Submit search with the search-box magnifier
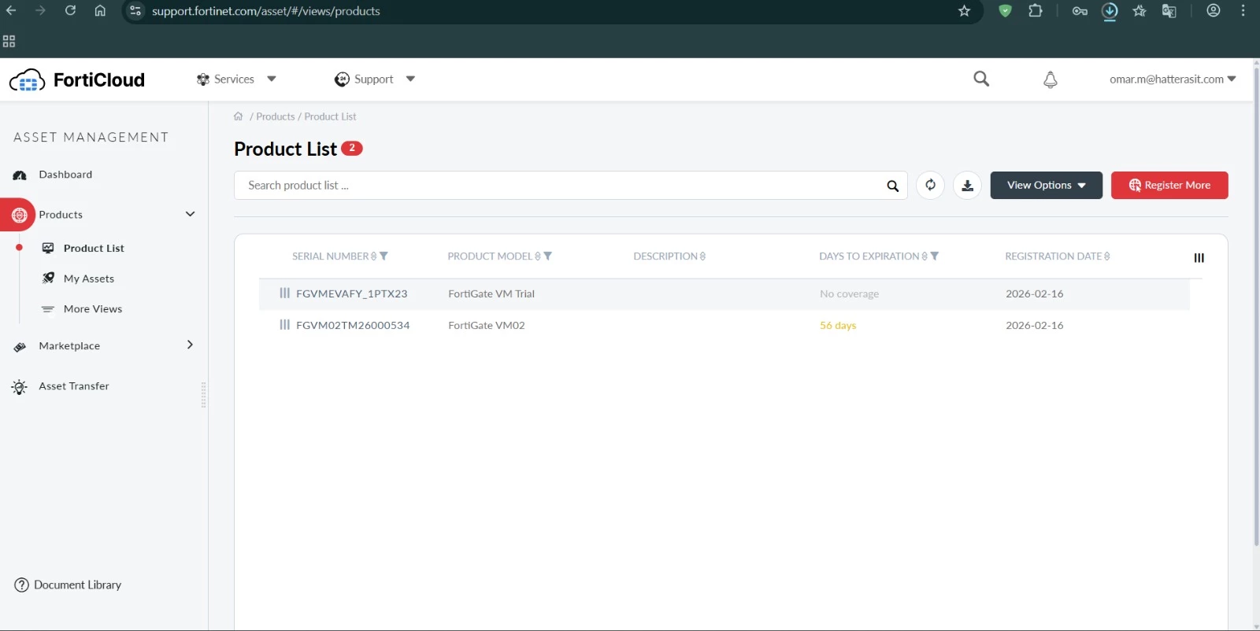 click(x=892, y=186)
